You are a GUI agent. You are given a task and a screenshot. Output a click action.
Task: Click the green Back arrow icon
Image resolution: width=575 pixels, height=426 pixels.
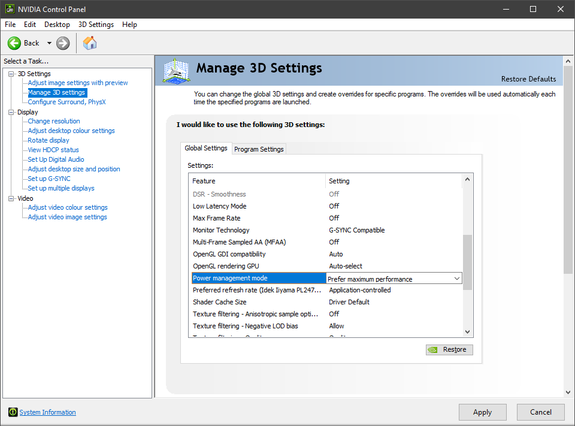pyautogui.click(x=14, y=43)
